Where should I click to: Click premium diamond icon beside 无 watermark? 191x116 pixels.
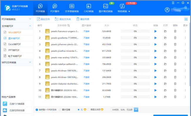coord(85,110)
